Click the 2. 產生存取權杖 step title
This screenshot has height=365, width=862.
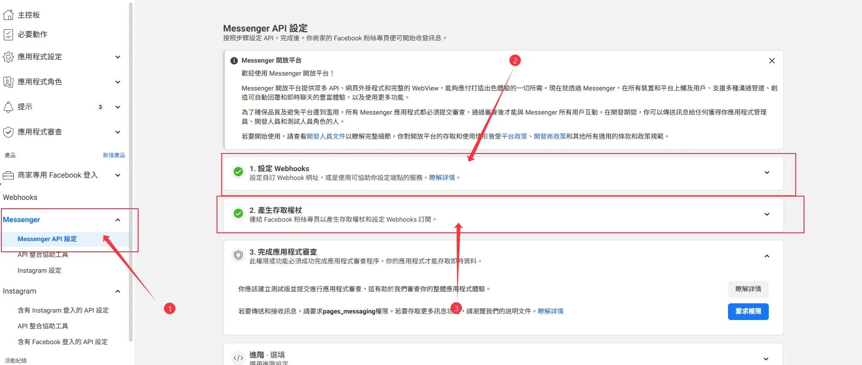pyautogui.click(x=275, y=210)
